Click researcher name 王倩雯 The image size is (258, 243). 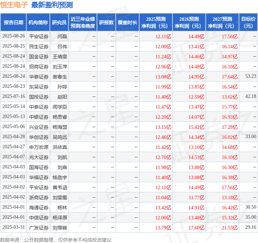[60, 57]
